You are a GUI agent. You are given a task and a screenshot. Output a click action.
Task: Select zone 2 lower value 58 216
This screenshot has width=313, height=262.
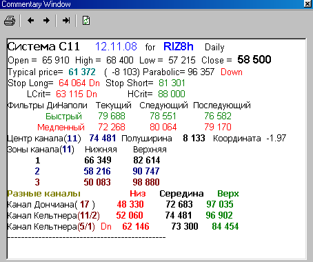(97, 171)
